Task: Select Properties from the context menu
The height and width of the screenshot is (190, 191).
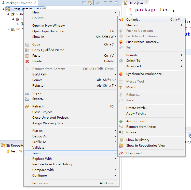Action: tap(40, 183)
